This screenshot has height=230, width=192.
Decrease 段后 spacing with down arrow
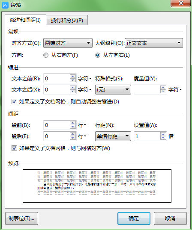(72, 138)
